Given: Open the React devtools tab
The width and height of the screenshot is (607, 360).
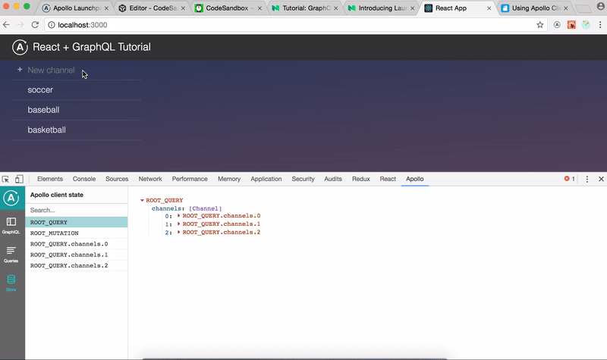Looking at the screenshot, I should (x=388, y=179).
